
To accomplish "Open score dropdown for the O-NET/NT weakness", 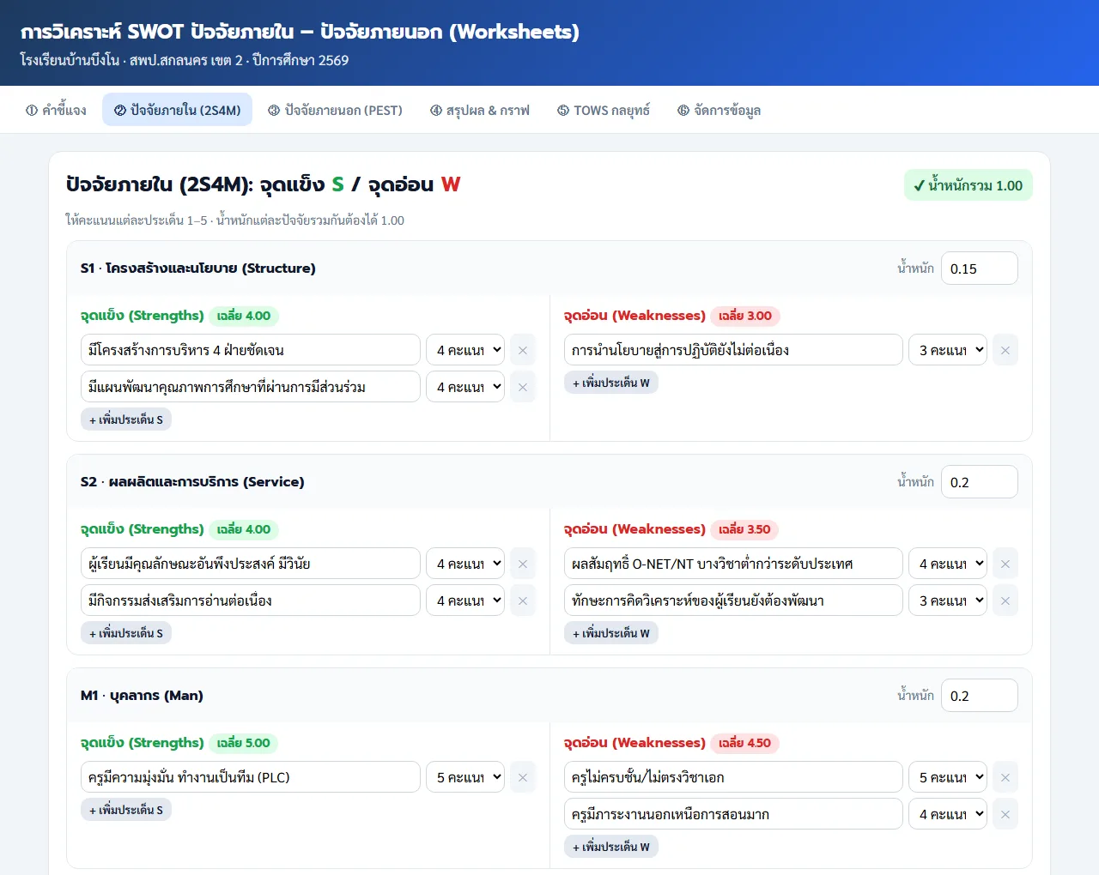I will pyautogui.click(x=948, y=564).
